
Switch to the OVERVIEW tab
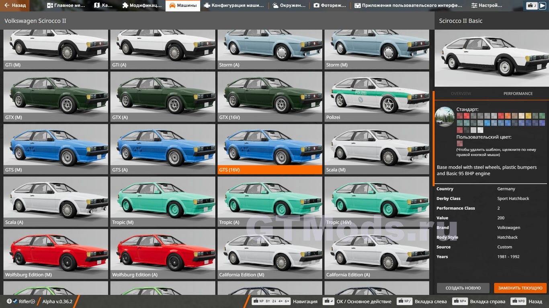[x=461, y=93]
